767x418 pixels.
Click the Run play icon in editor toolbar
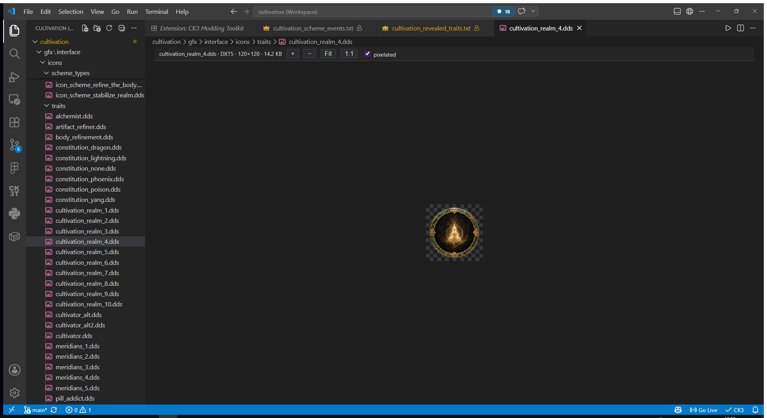pos(728,28)
